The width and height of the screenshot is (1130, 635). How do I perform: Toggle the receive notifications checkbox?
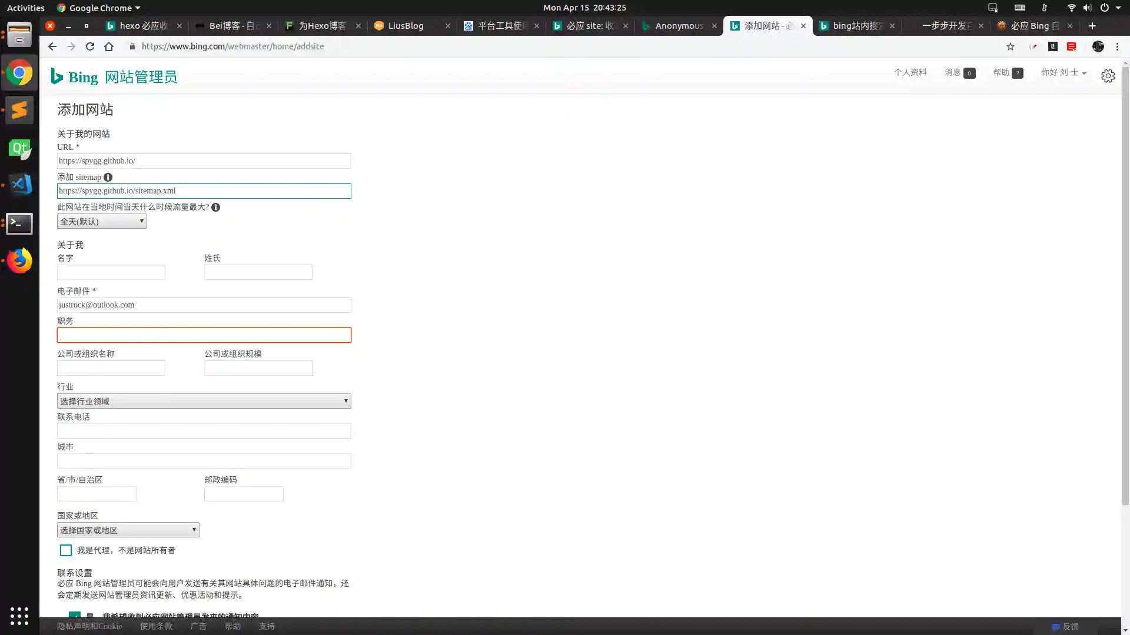(75, 614)
